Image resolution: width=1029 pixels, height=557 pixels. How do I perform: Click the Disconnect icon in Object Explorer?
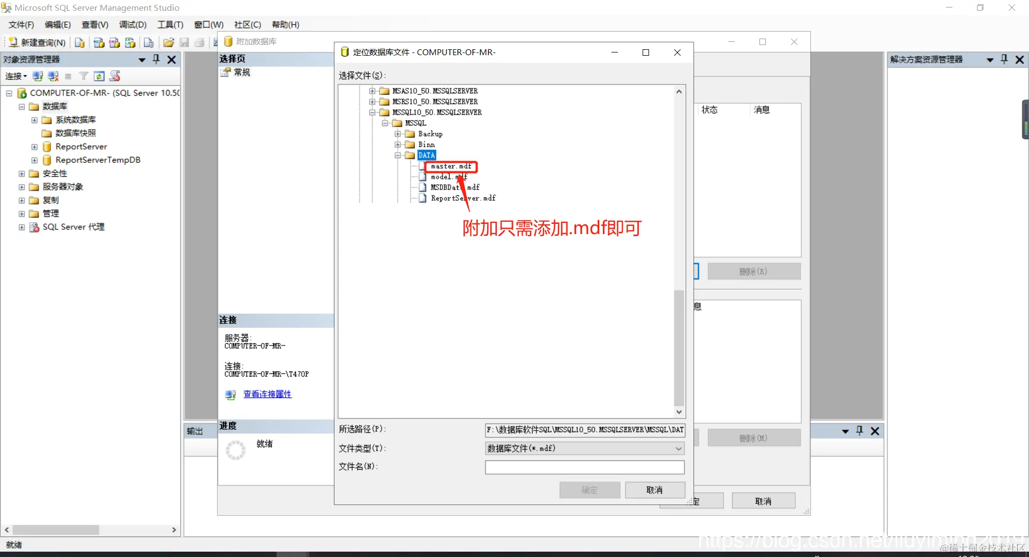52,76
